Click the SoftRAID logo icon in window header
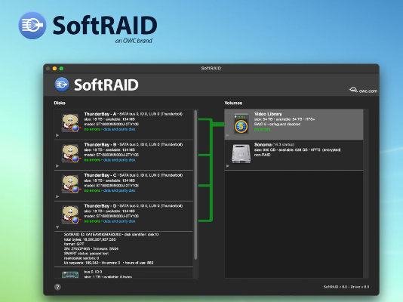403x302 pixels. tap(62, 85)
